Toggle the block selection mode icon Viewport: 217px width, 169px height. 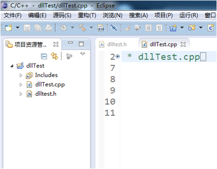click(x=148, y=28)
